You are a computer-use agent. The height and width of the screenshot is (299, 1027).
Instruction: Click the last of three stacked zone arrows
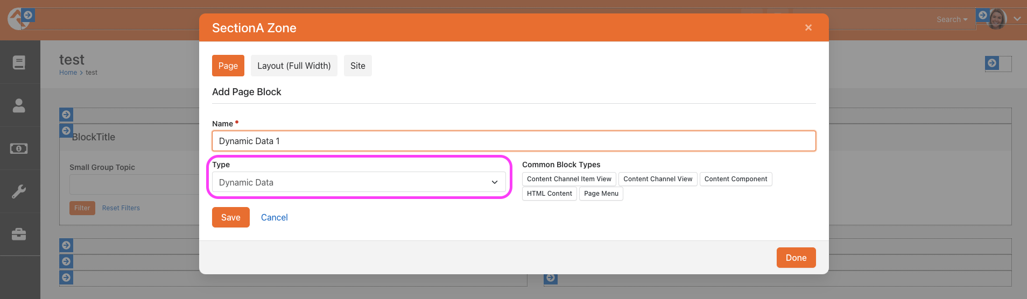click(x=66, y=277)
